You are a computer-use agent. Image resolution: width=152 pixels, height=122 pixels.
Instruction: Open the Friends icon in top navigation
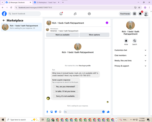[75, 14]
